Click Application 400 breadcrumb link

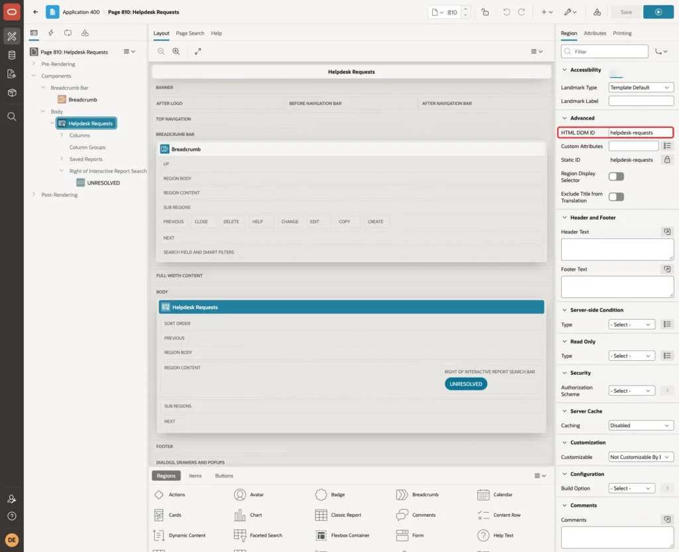[x=81, y=12]
